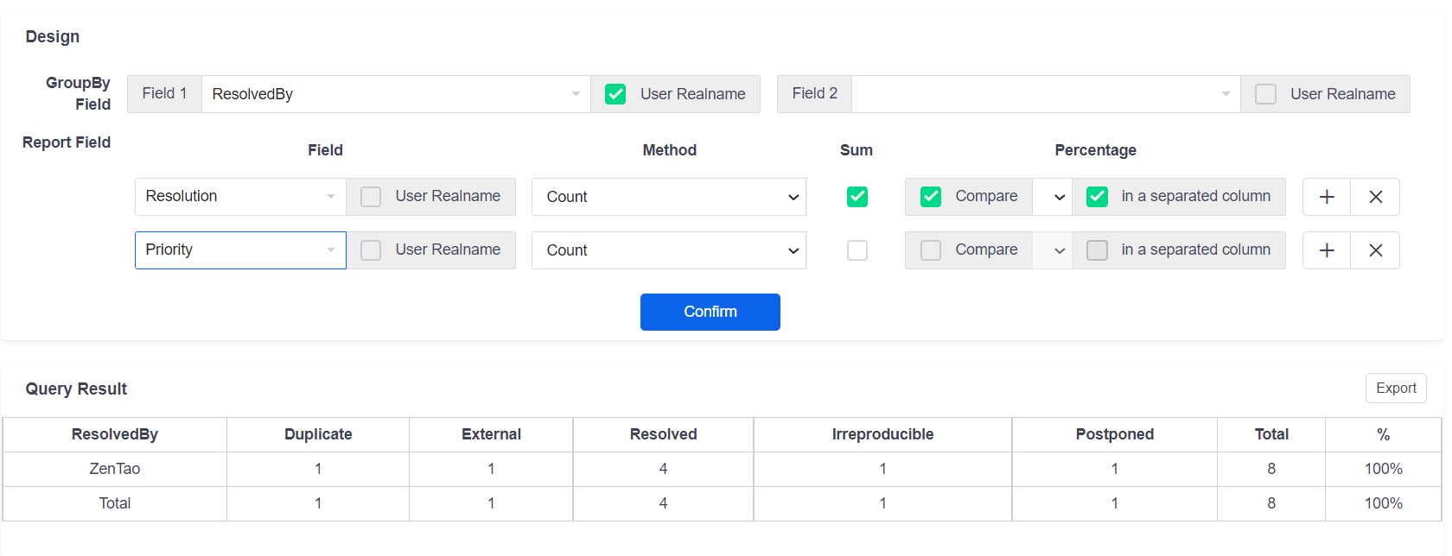Check Sum checkbox for Priority row

857,250
